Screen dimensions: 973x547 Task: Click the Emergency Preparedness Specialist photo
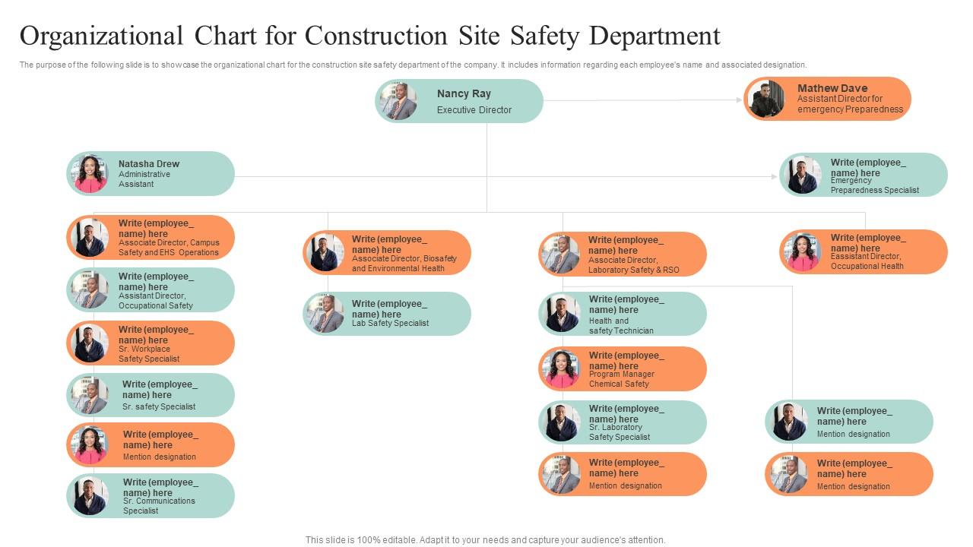pyautogui.click(x=803, y=174)
